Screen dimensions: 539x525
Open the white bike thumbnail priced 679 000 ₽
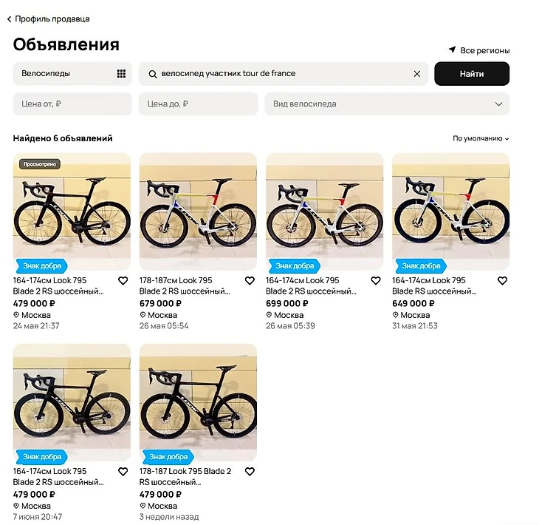click(198, 211)
